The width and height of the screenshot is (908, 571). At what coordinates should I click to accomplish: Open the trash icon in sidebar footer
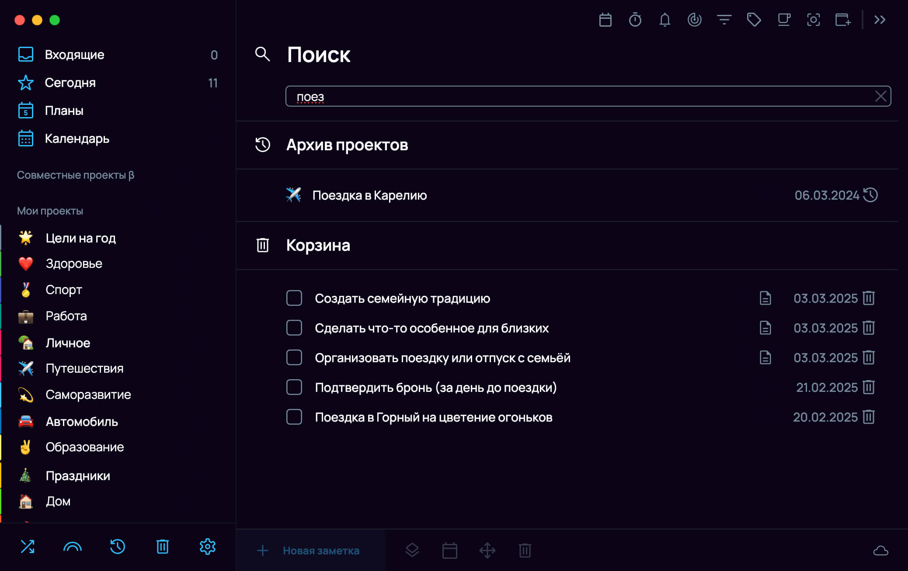[162, 547]
